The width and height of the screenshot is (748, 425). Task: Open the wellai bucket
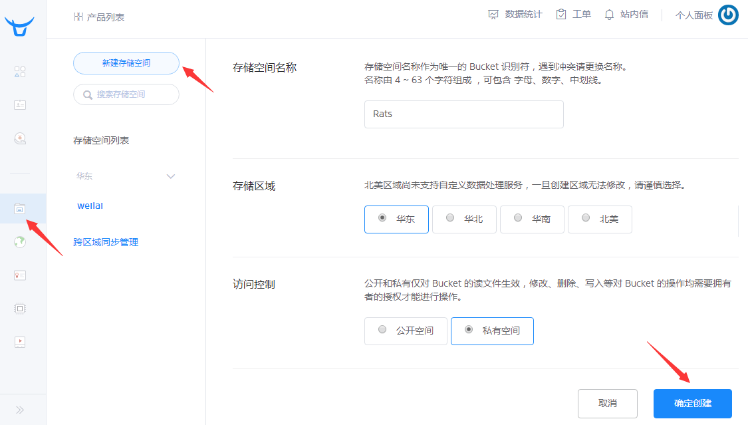(x=90, y=206)
